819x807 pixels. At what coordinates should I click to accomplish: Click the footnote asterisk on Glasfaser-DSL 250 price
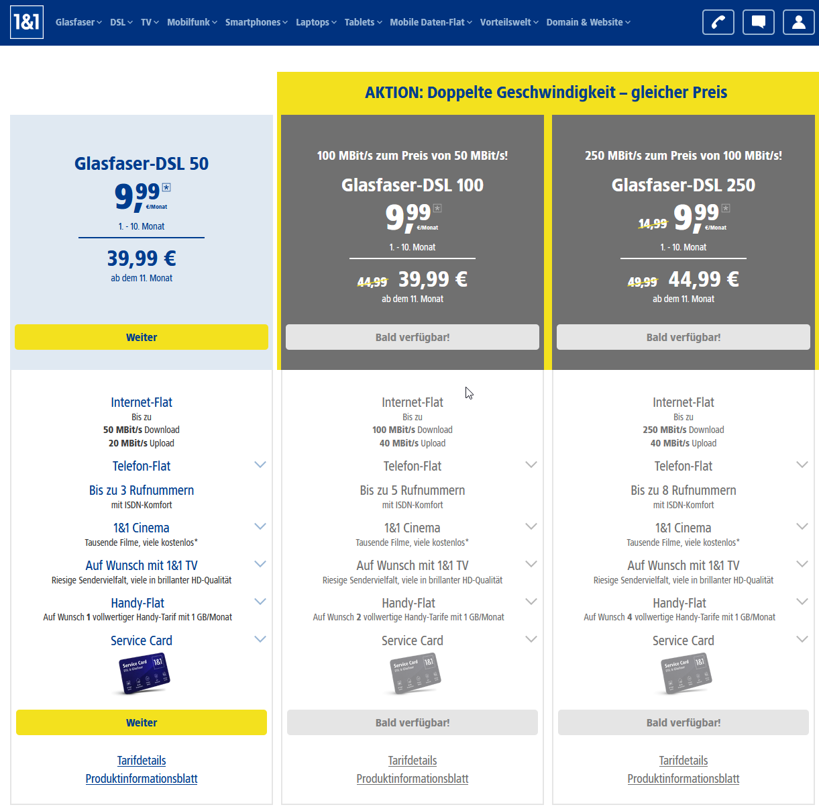click(x=726, y=208)
